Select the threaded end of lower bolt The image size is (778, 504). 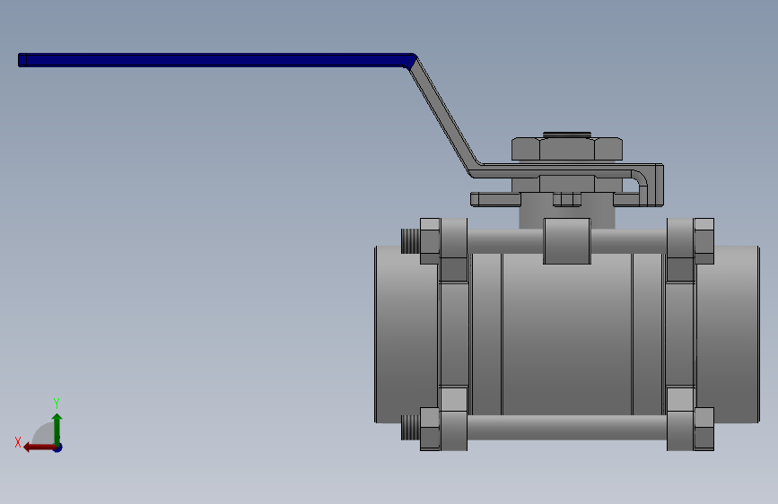click(410, 428)
